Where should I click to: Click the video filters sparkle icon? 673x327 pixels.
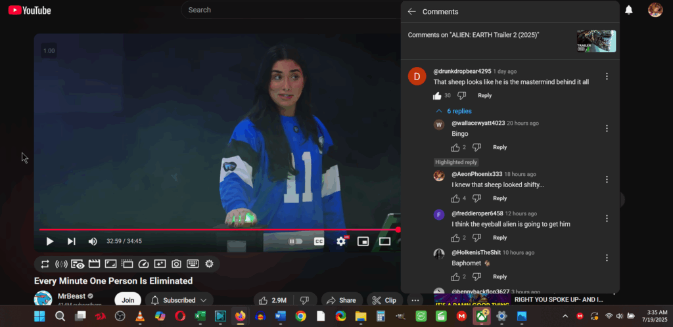tap(160, 264)
